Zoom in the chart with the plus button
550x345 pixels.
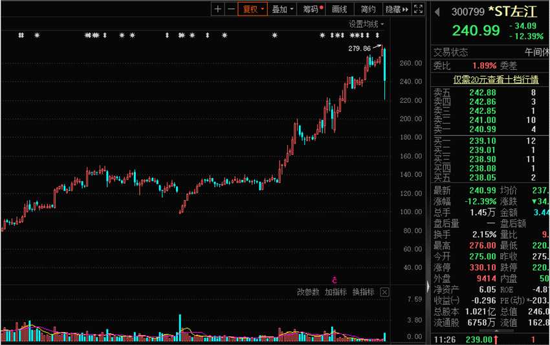(x=217, y=9)
